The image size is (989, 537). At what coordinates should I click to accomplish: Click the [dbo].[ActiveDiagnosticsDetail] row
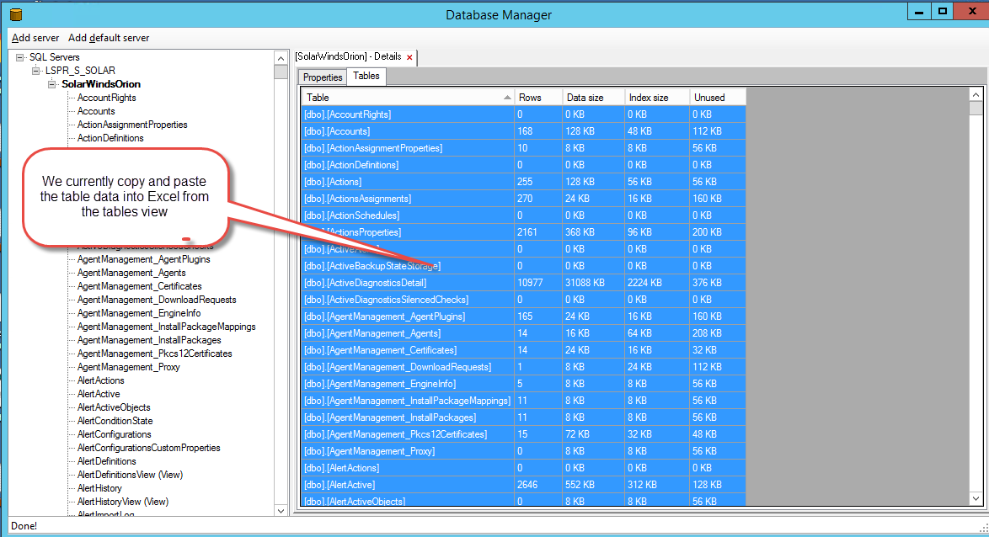[x=523, y=283]
